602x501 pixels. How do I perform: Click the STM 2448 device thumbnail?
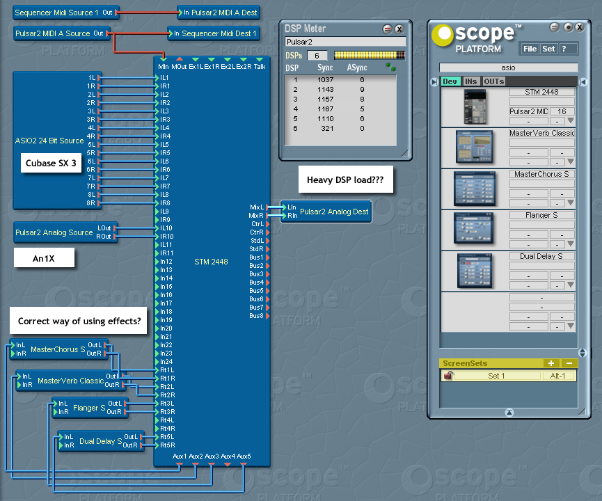pyautogui.click(x=475, y=106)
